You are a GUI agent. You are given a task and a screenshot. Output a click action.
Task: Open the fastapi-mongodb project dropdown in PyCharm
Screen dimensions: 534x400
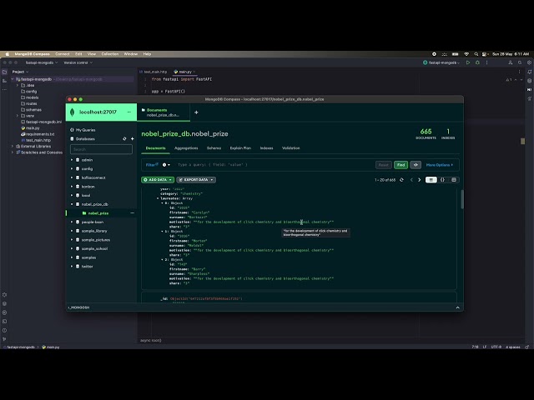point(42,62)
